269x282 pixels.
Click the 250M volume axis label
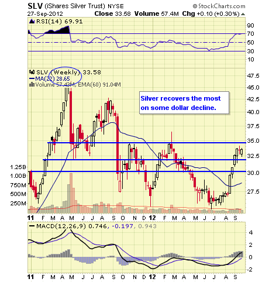(18, 203)
